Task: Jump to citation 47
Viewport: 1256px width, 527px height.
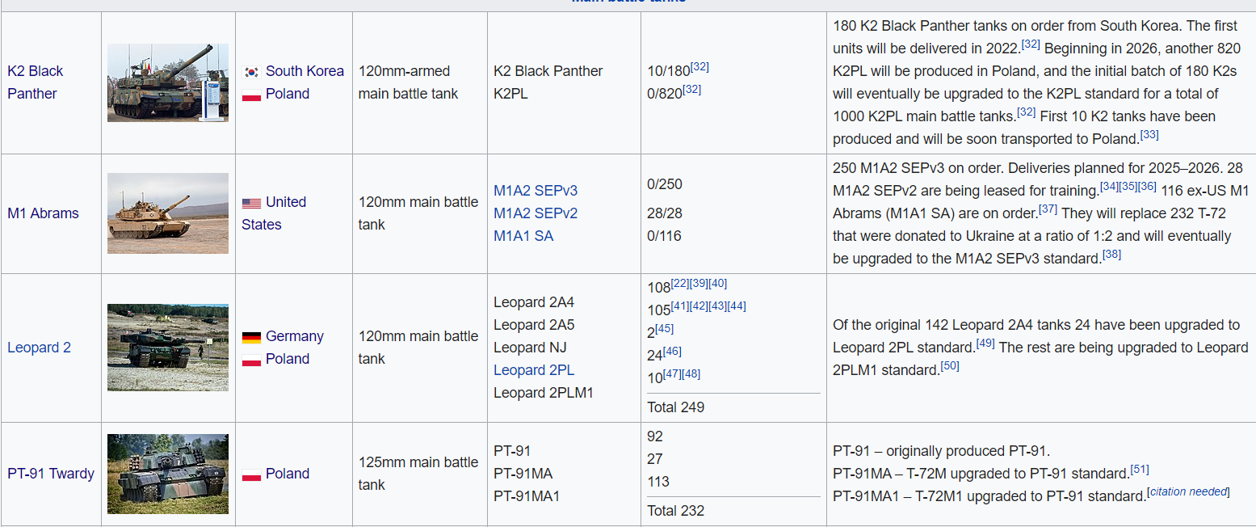Action: [x=672, y=374]
